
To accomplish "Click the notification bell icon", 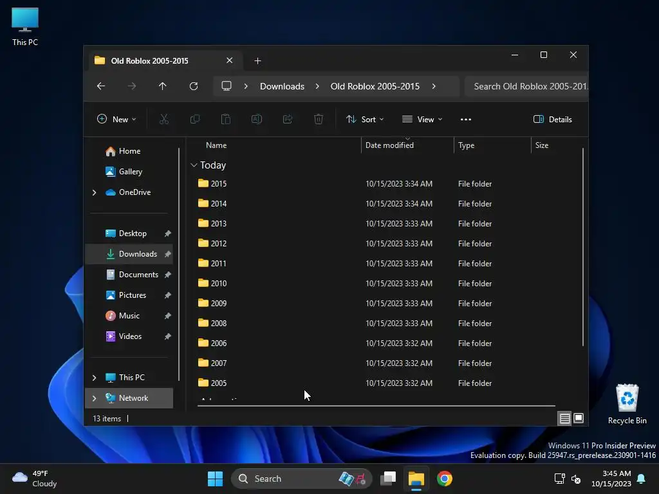I will coord(642,479).
